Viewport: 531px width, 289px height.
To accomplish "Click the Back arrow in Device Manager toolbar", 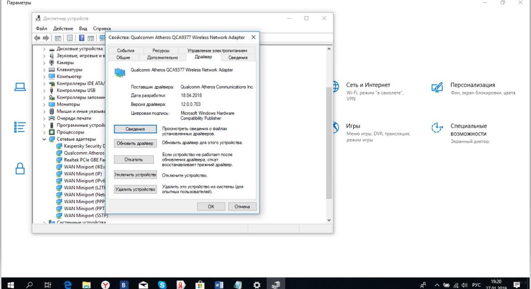I will [x=37, y=38].
